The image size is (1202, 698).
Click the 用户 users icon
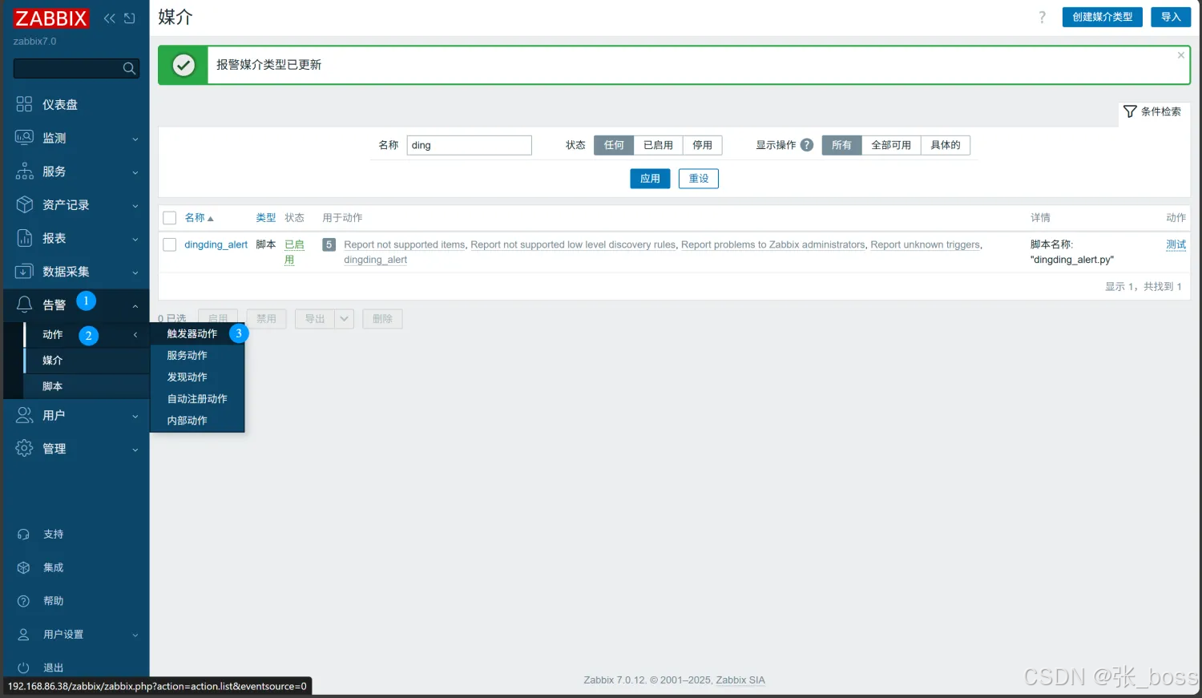coord(24,415)
